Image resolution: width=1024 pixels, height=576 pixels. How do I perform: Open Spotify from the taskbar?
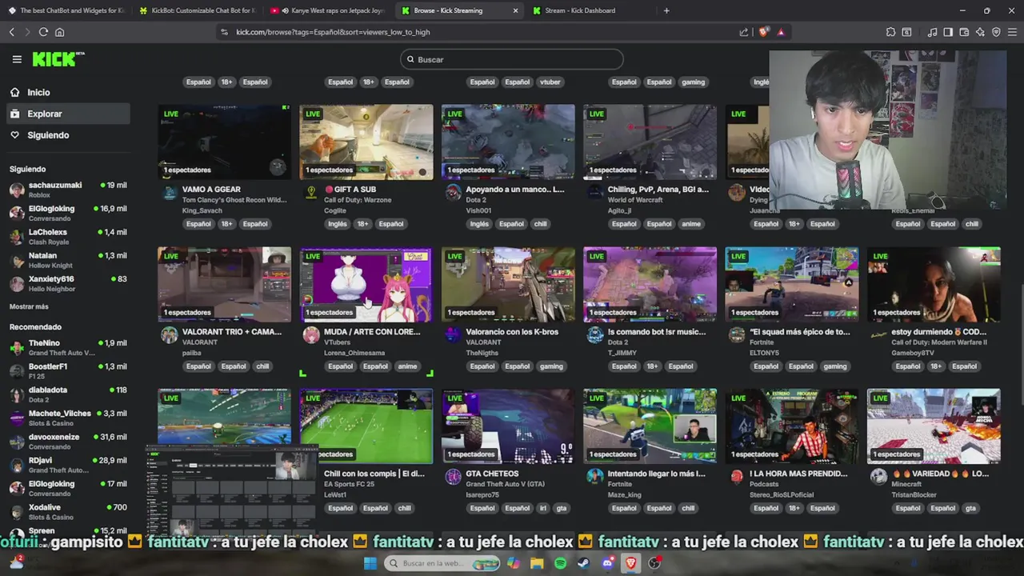pyautogui.click(x=560, y=563)
